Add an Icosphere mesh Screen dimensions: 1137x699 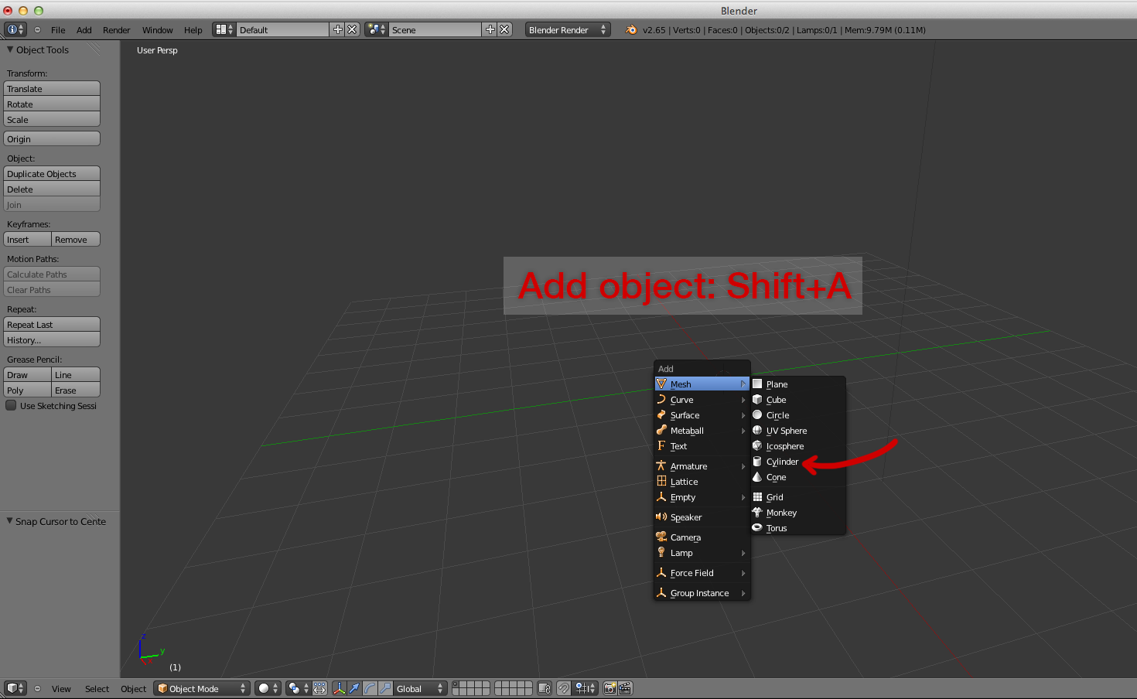(x=798, y=446)
